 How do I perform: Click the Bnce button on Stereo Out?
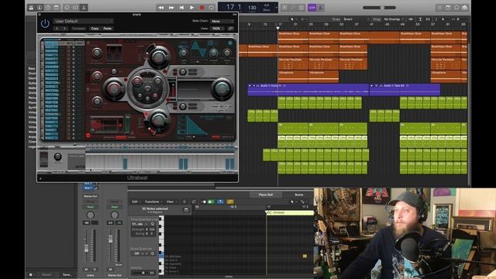click(x=119, y=264)
